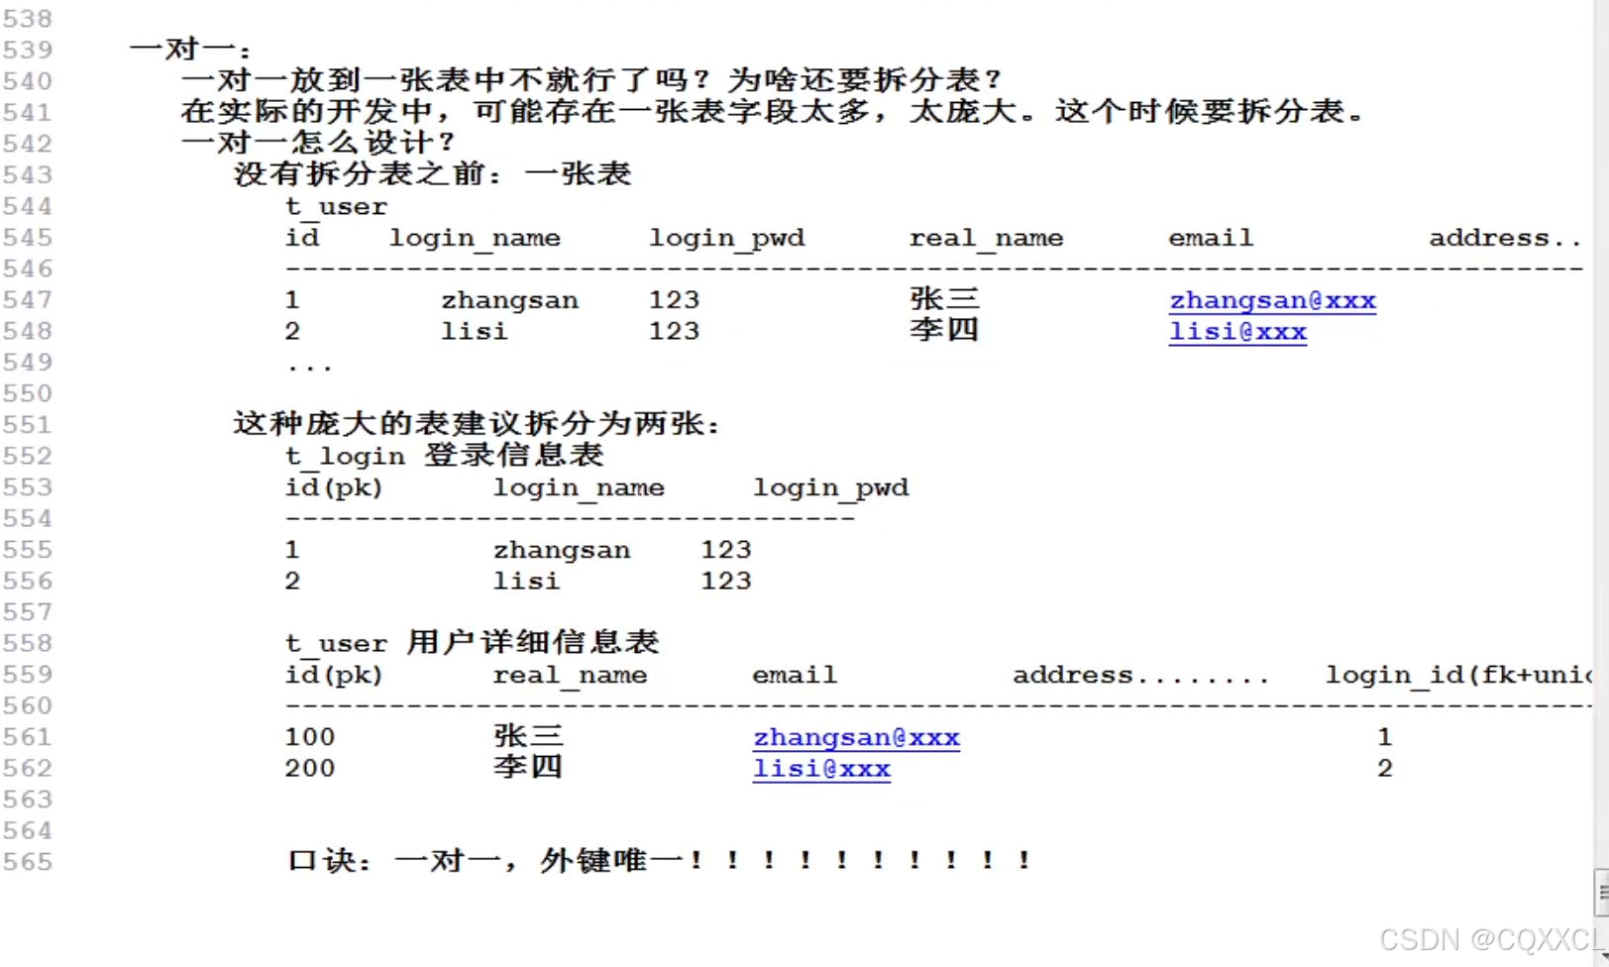Click the real name "张三" on line 547

[x=944, y=299]
